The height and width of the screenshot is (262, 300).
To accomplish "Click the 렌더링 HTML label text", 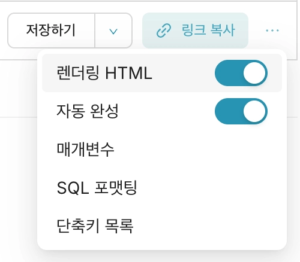I will [x=104, y=73].
